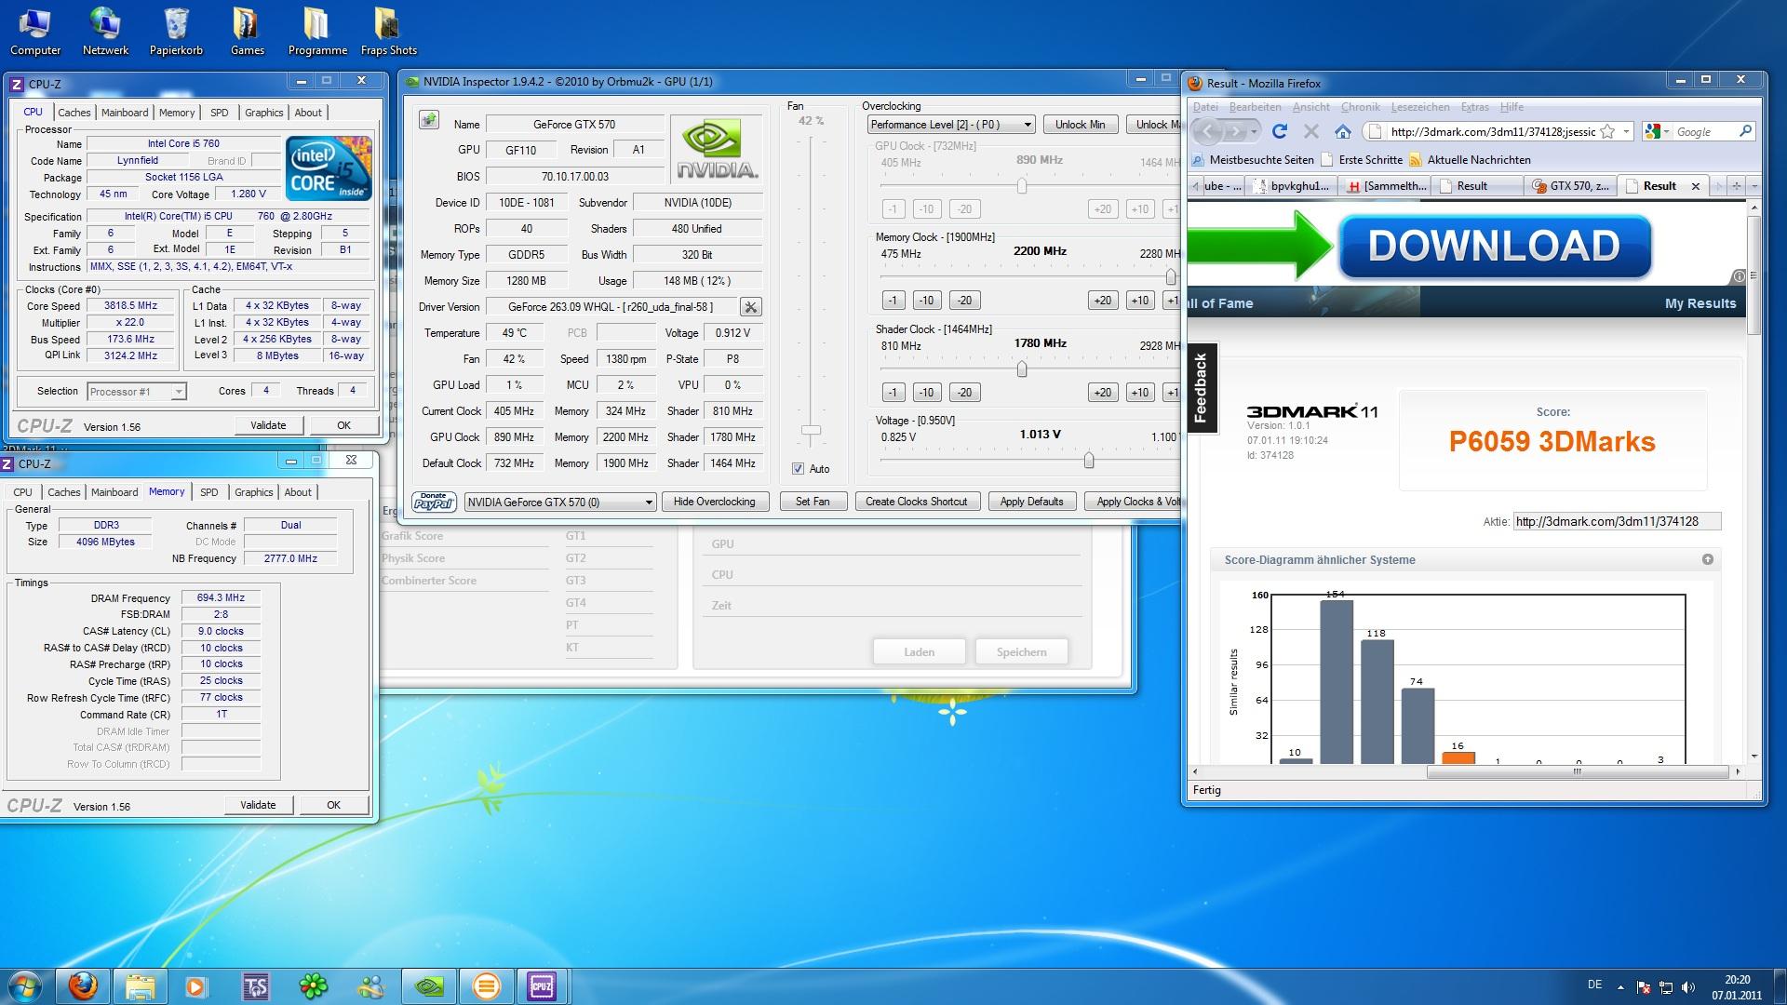Click the Feedback side tab on the 3DMark page
This screenshot has height=1005, width=1787.
coord(1201,387)
